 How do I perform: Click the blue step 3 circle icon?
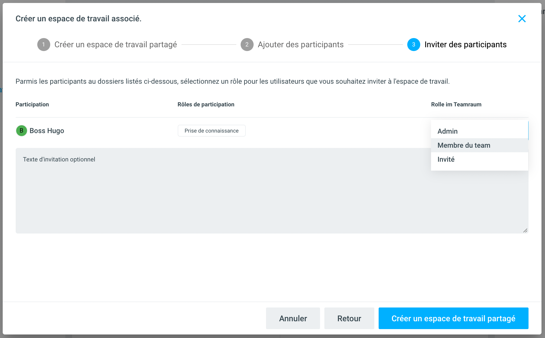[413, 45]
